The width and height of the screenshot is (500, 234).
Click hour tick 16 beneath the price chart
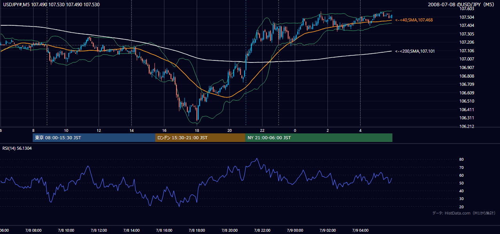(164, 130)
